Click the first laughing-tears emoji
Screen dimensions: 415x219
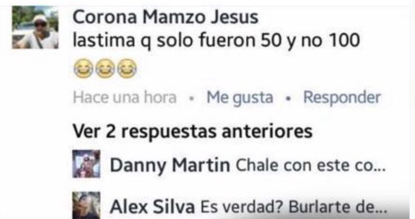click(x=83, y=68)
